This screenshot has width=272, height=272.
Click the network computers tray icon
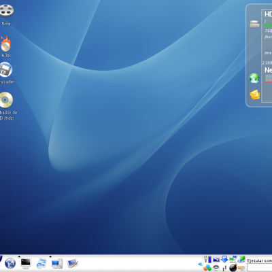[x=233, y=259]
